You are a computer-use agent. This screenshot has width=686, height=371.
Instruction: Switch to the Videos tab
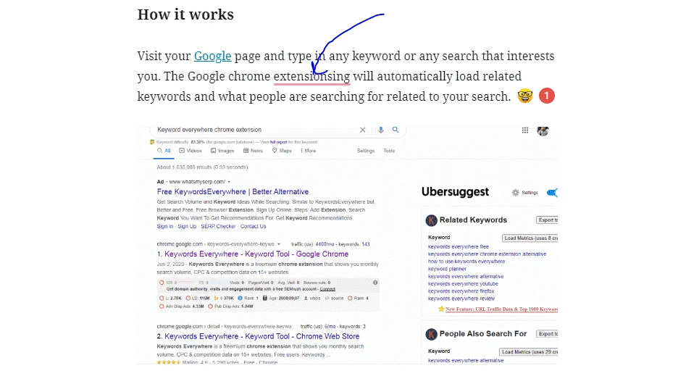click(x=191, y=151)
